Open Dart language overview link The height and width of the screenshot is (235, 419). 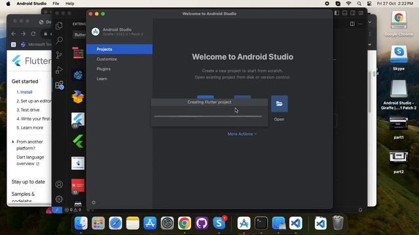[30, 161]
